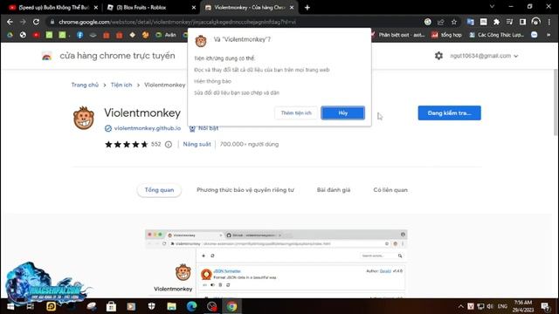The height and width of the screenshot is (314, 559).
Task: Open the share page icon in the address bar
Action: [x=440, y=22]
